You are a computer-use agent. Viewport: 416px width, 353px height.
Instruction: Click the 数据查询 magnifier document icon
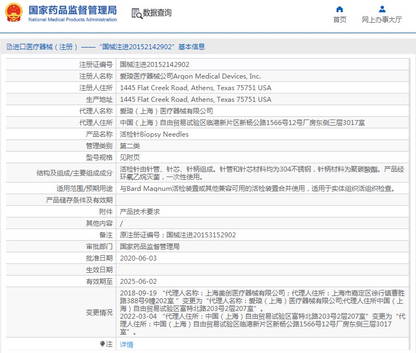tap(136, 13)
